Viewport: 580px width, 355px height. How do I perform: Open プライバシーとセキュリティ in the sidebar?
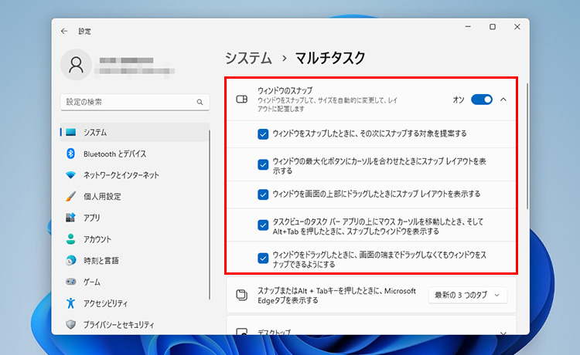[120, 324]
